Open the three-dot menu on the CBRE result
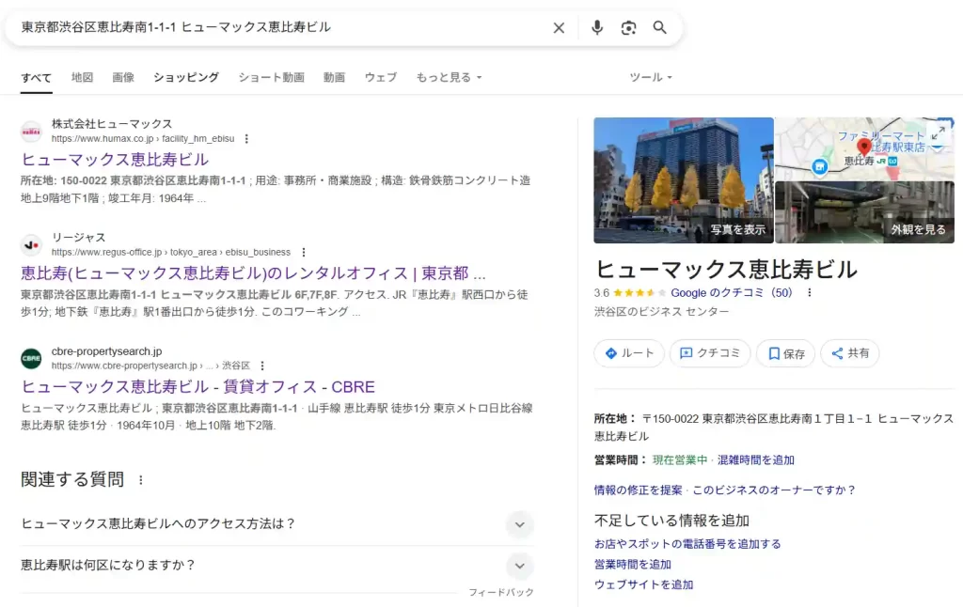 [x=262, y=364]
